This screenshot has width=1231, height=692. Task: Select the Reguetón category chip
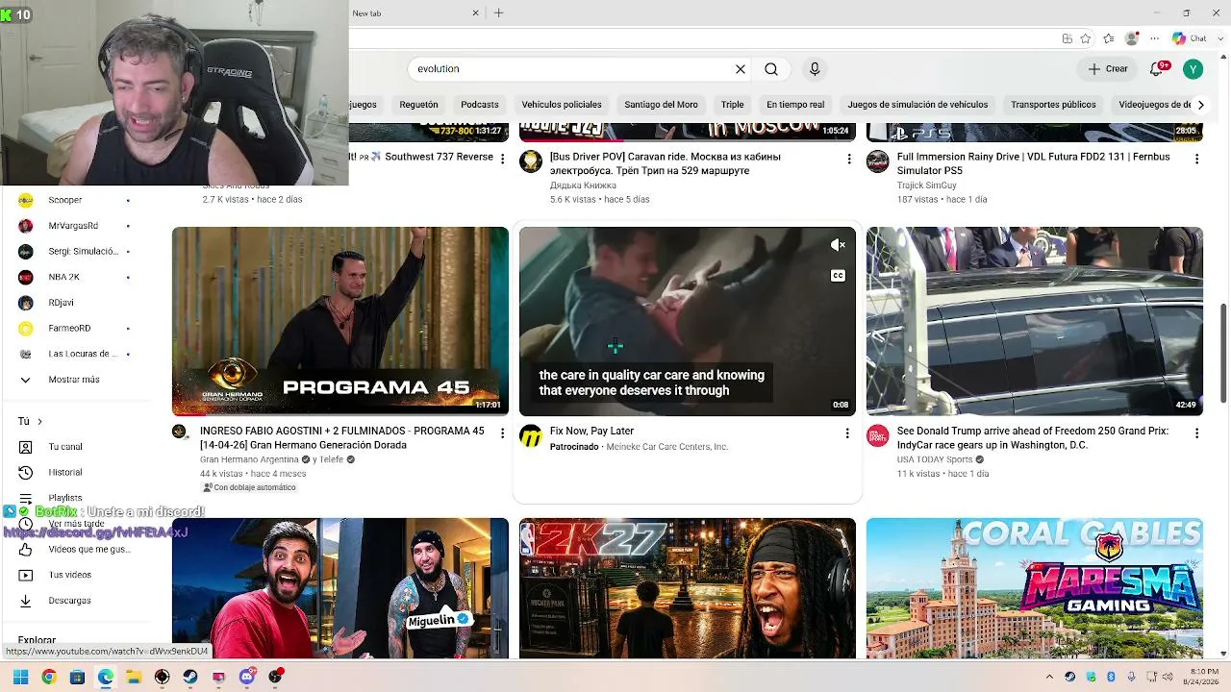pos(418,105)
